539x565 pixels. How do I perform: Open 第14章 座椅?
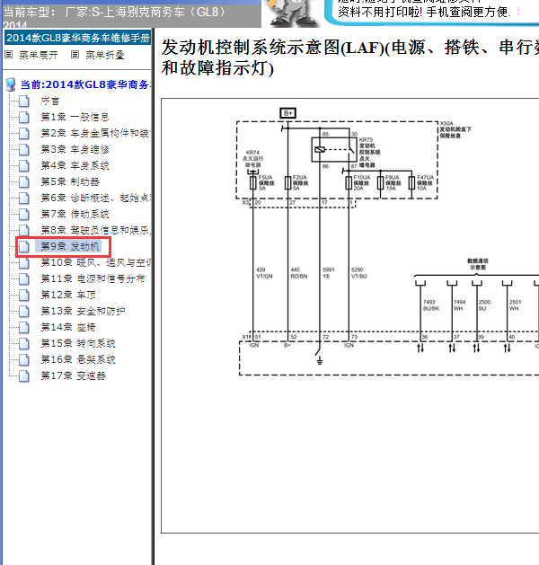pyautogui.click(x=68, y=328)
